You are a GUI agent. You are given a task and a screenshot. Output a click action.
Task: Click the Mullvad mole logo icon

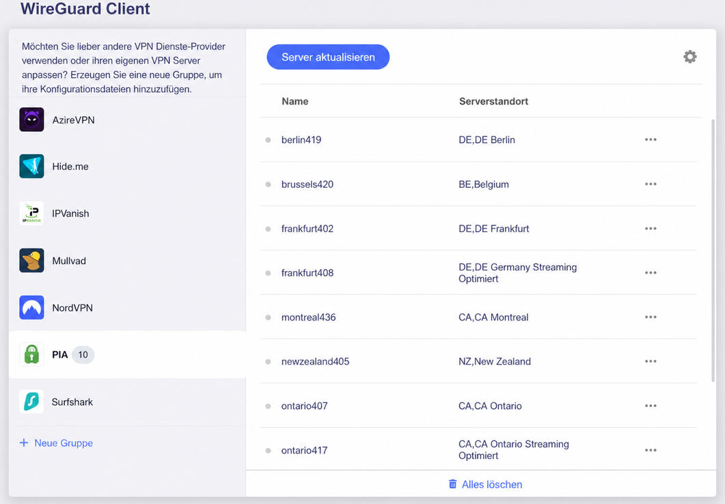[31, 261]
